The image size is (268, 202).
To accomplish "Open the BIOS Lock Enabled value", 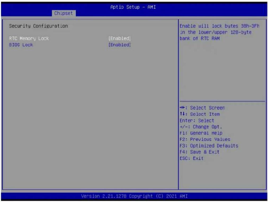I will pyautogui.click(x=119, y=45).
